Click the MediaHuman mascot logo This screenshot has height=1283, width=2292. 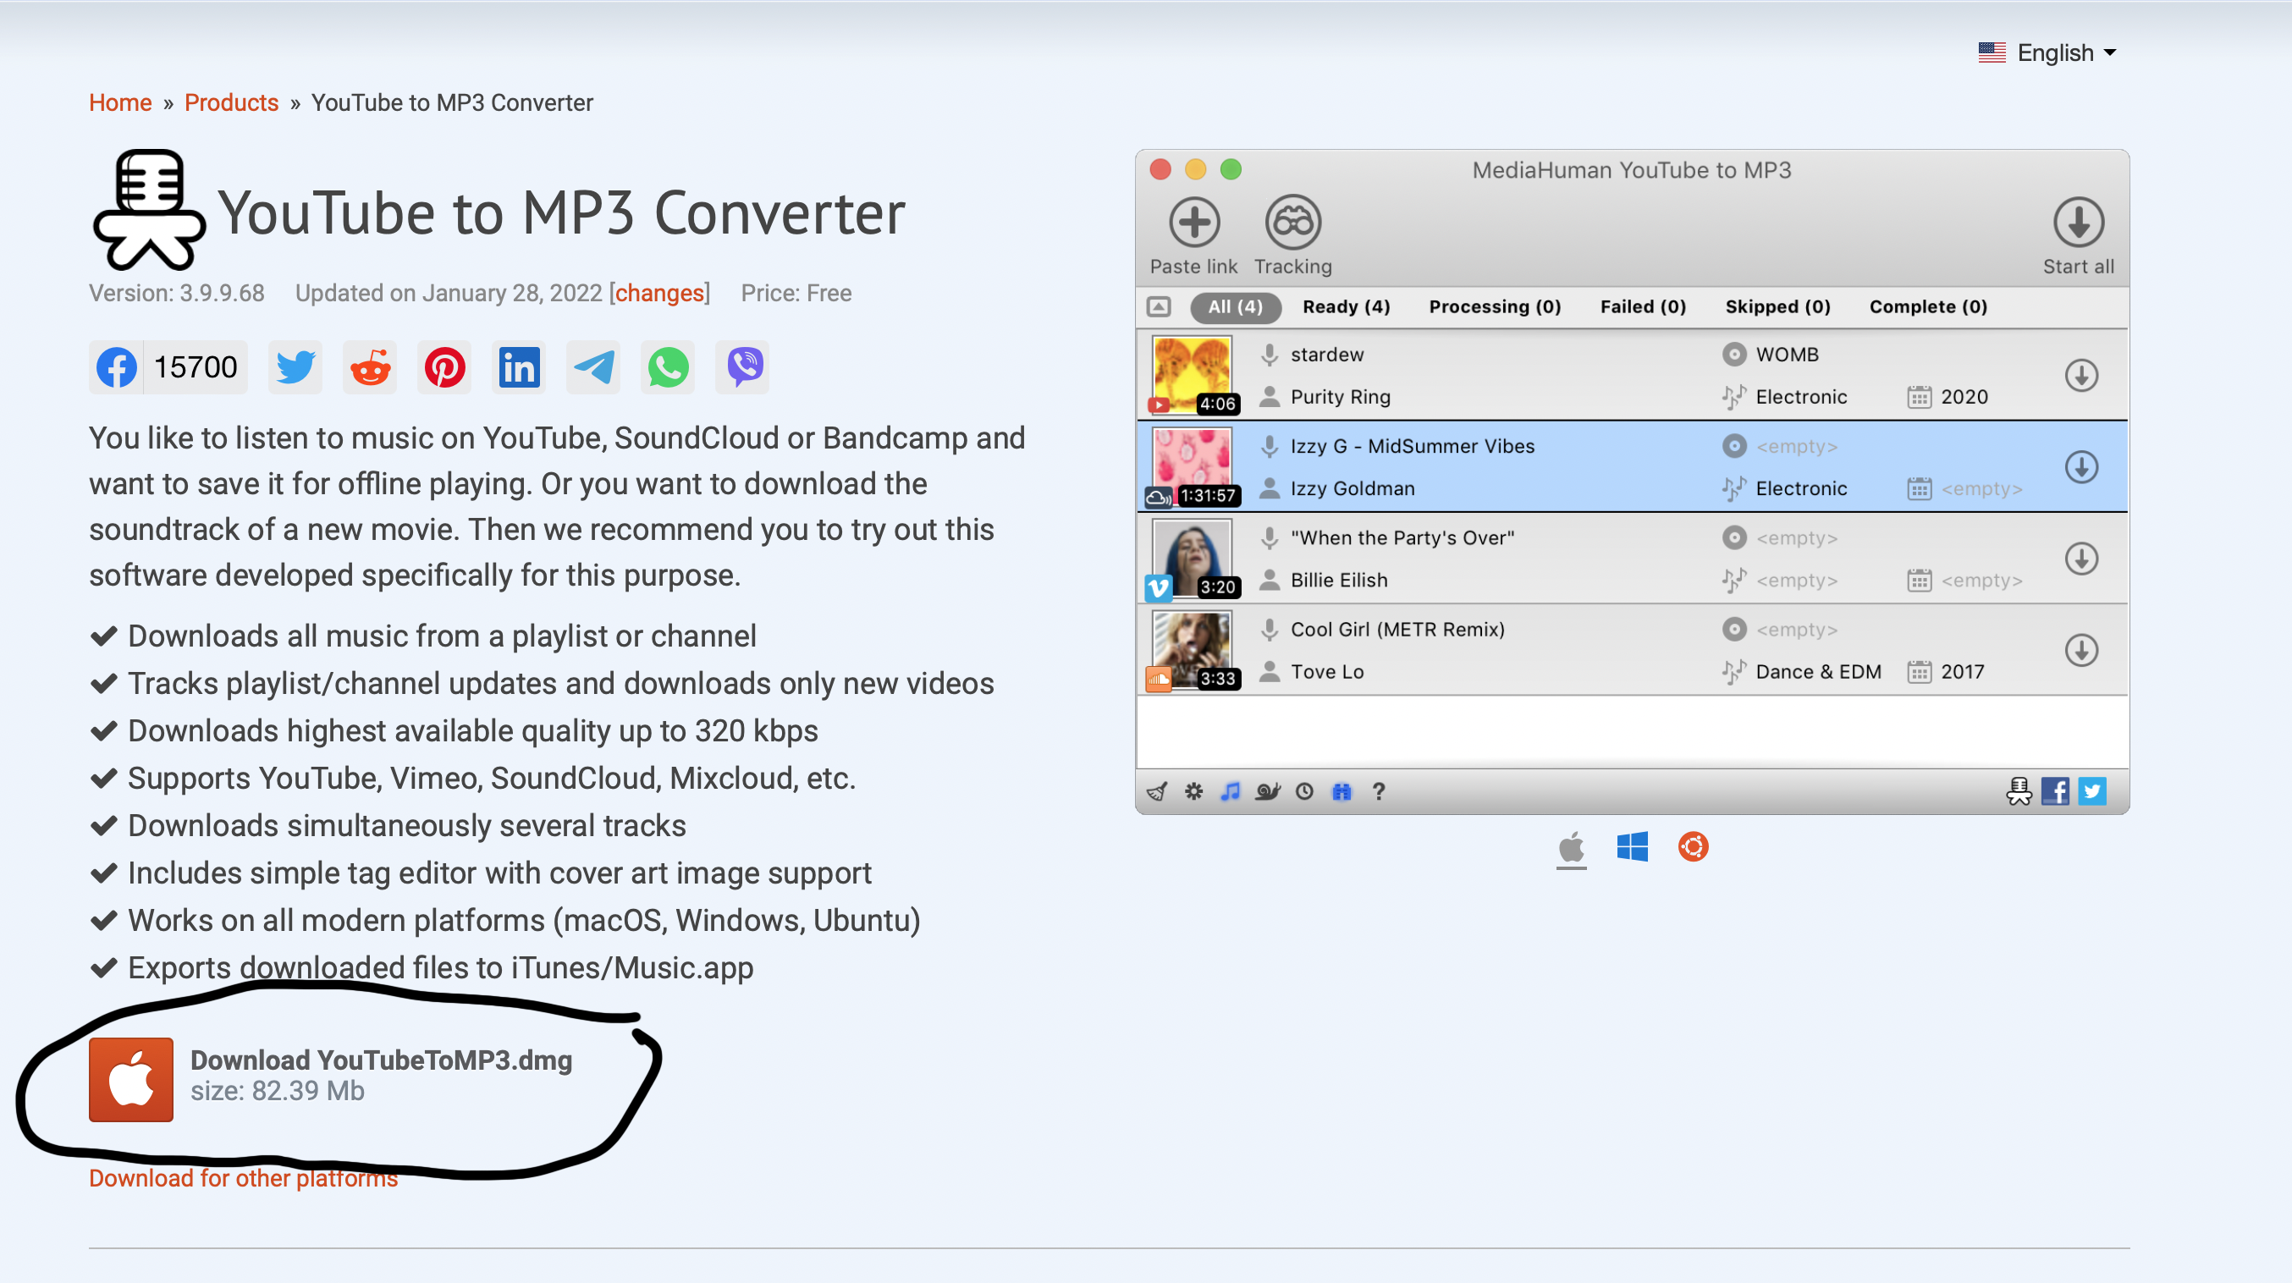coord(149,209)
